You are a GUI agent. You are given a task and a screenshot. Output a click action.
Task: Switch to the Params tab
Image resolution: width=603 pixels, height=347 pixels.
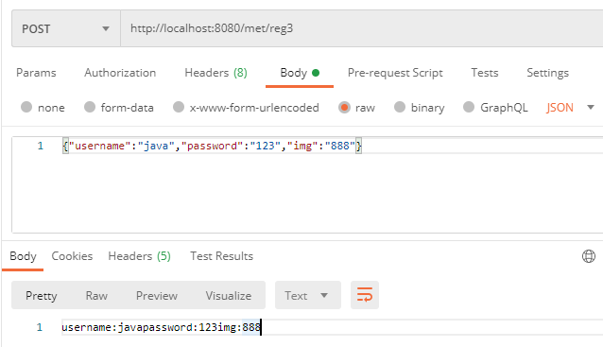click(x=36, y=73)
